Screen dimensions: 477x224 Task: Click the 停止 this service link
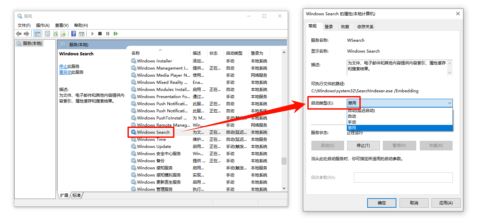coord(63,67)
